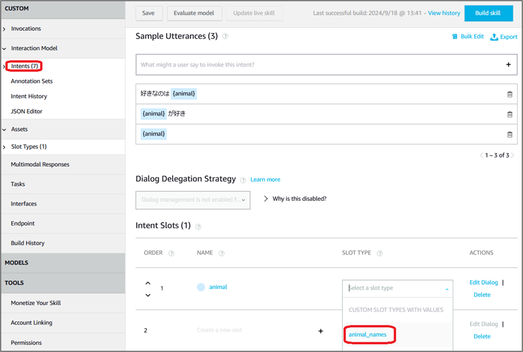The image size is (523, 352).
Task: Add utterance with the plus icon
Action: pos(508,65)
